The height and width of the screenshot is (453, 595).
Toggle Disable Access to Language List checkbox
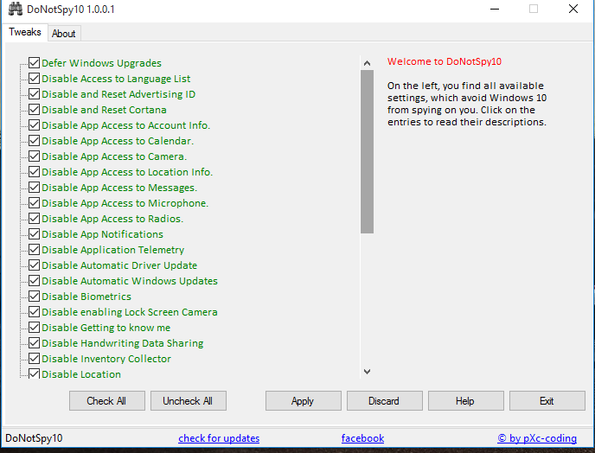pos(34,78)
